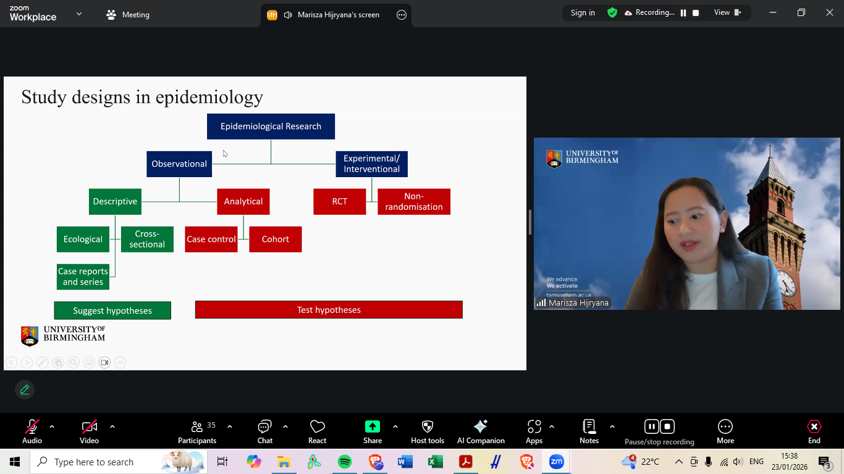Open Task View on taskbar
Screen dimensions: 844x474
pos(222,462)
